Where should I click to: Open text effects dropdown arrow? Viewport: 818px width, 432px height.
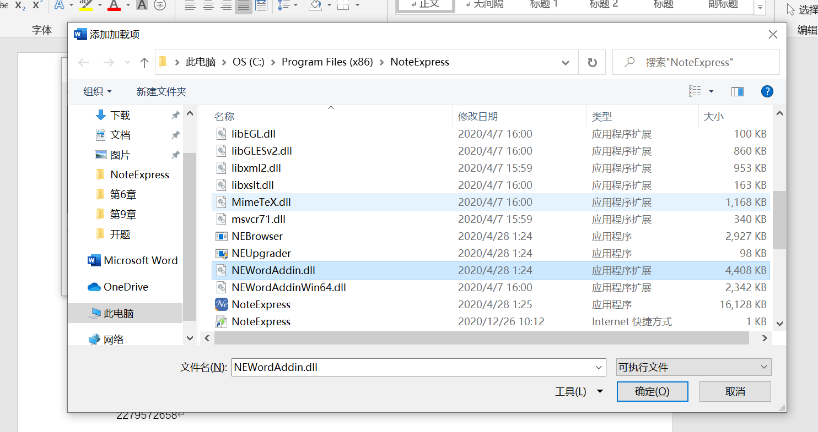click(x=71, y=5)
